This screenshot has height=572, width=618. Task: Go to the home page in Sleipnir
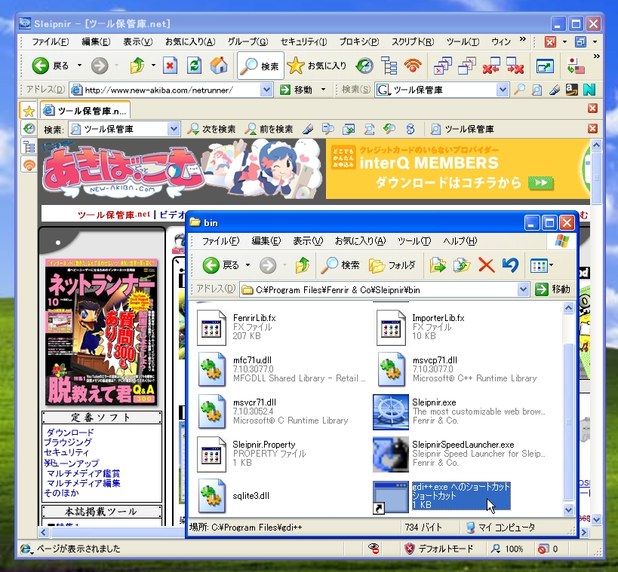point(219,66)
